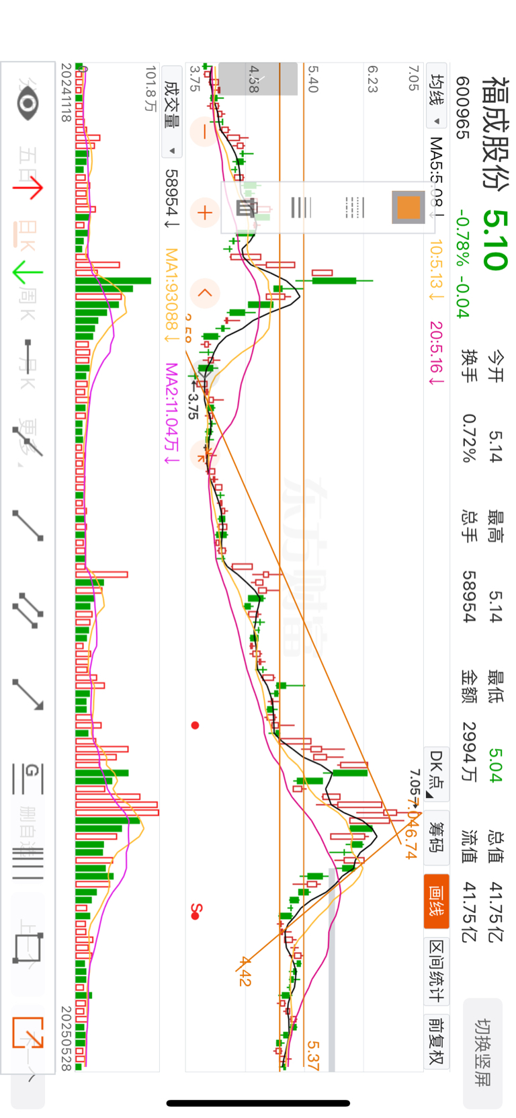The width and height of the screenshot is (516, 1118).
Task: Tap the orange exit-drawing arrow icon
Action: 28,1032
